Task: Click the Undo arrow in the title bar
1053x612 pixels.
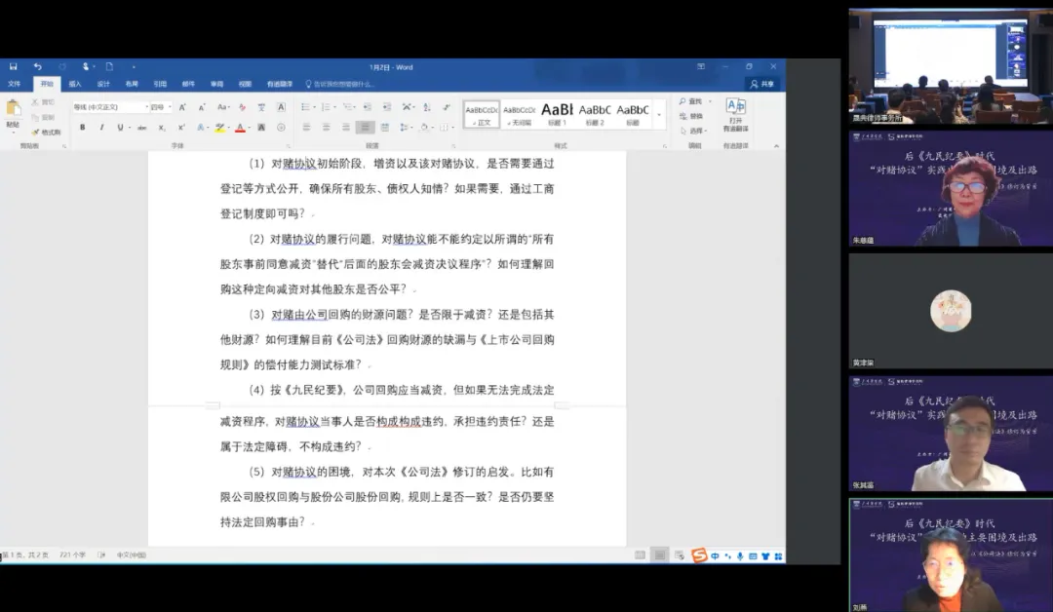Action: tap(38, 66)
